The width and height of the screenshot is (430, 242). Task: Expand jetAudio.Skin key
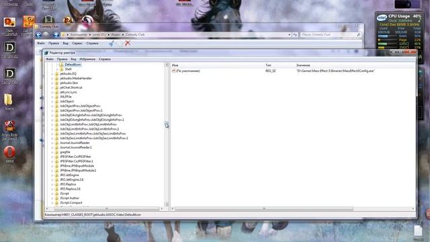52,83
